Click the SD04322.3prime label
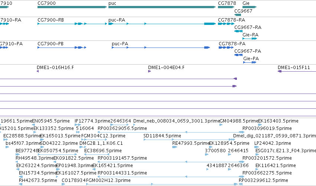316x186 pixels. (x=59, y=143)
